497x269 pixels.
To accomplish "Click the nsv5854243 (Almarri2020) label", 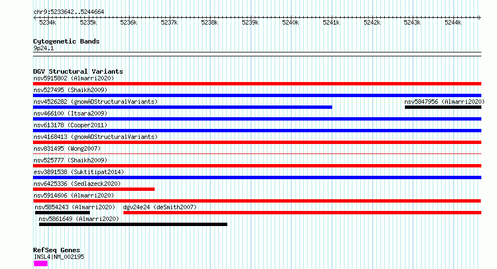I will pyautogui.click(x=75, y=207).
